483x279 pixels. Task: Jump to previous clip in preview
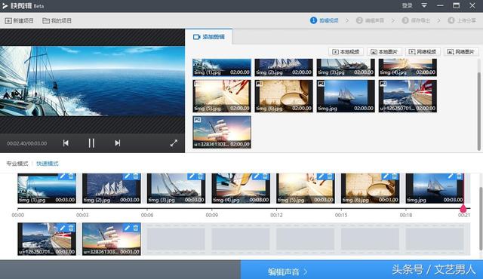tap(66, 143)
